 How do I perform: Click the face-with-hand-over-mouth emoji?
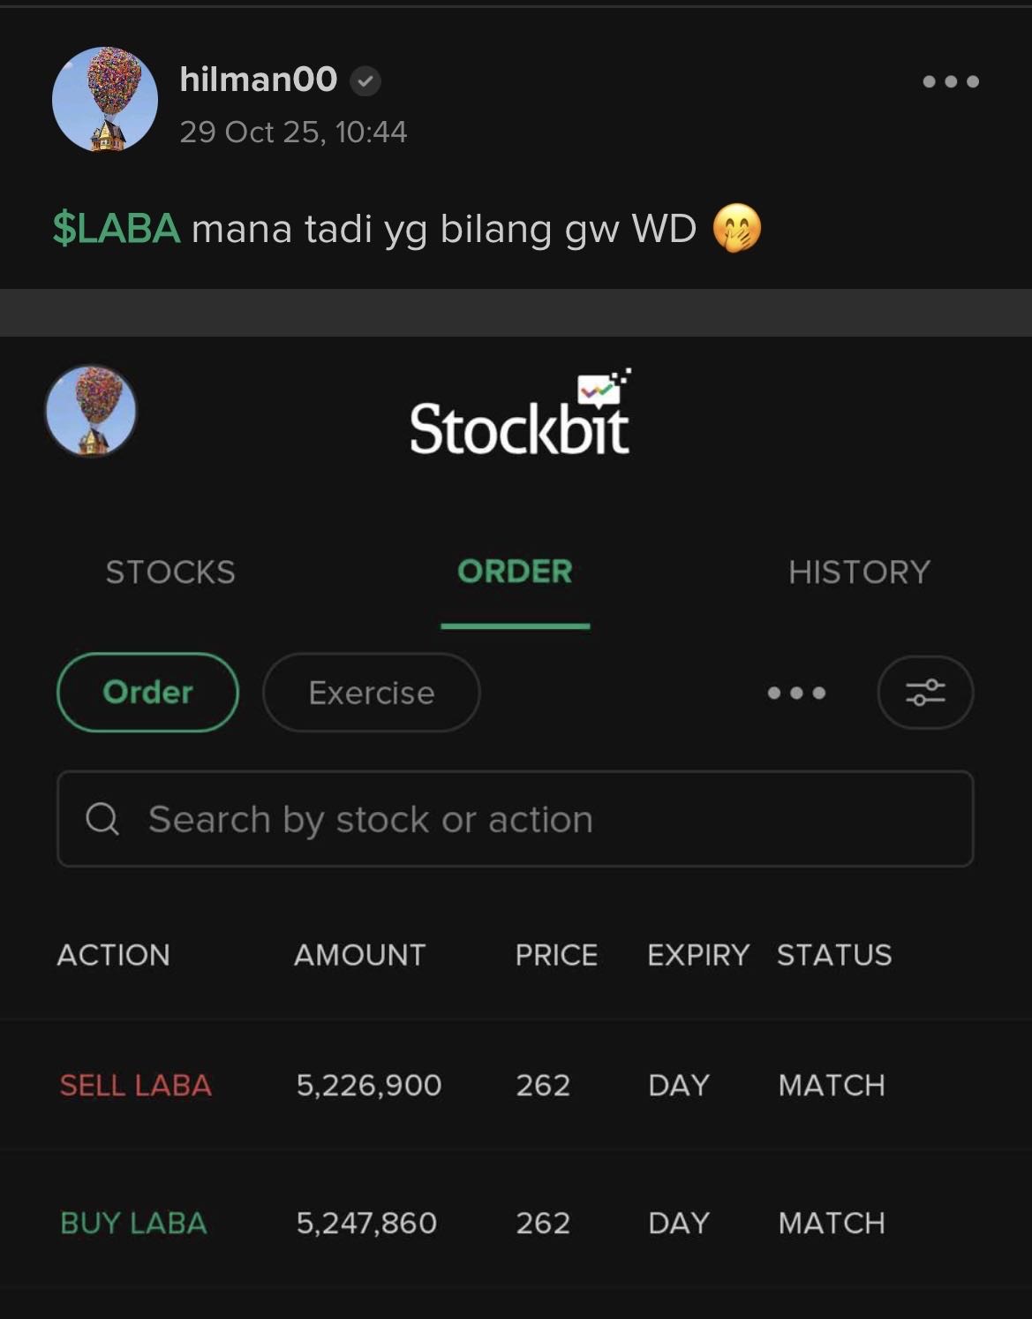click(736, 229)
